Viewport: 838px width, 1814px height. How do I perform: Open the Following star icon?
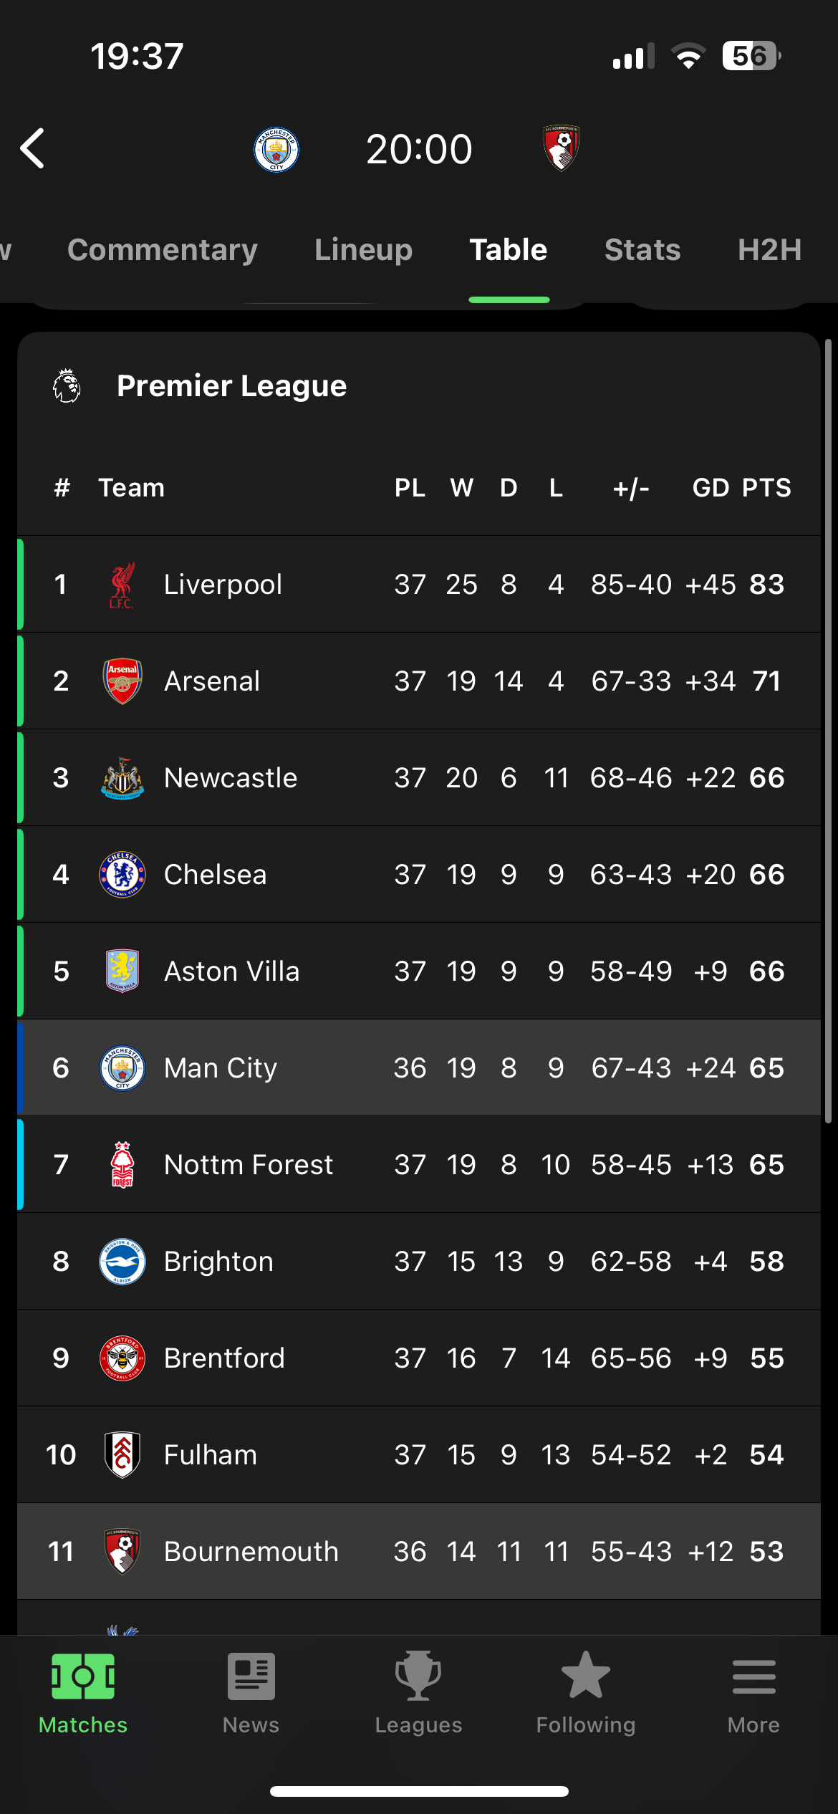point(586,1675)
